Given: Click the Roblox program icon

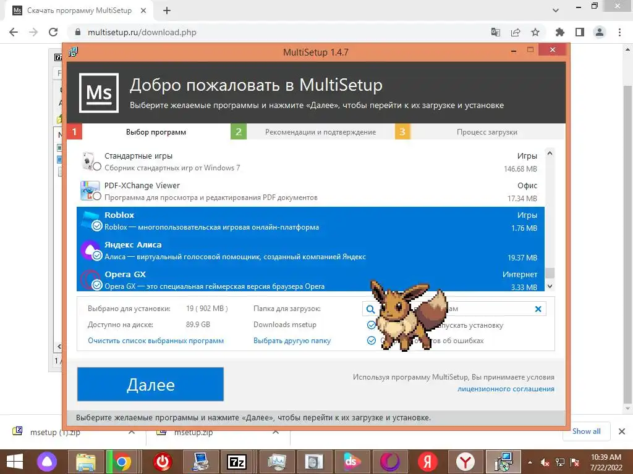Looking at the screenshot, I should coord(90,220).
